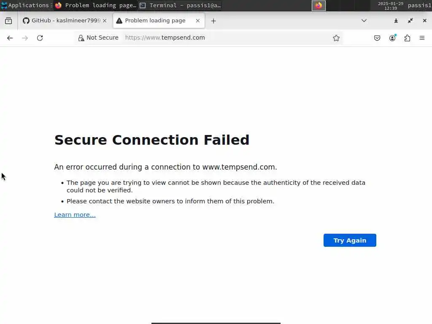Expand the list all tabs dropdown

364,21
